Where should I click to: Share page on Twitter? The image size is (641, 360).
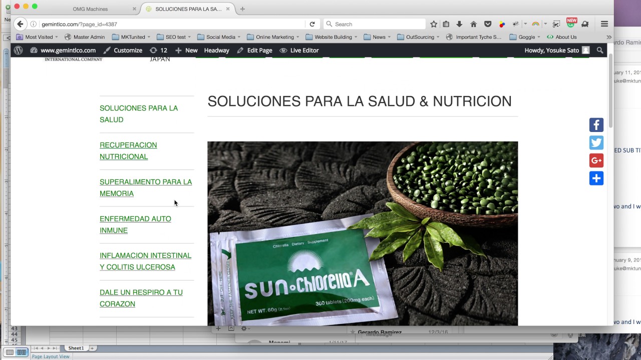(x=596, y=143)
